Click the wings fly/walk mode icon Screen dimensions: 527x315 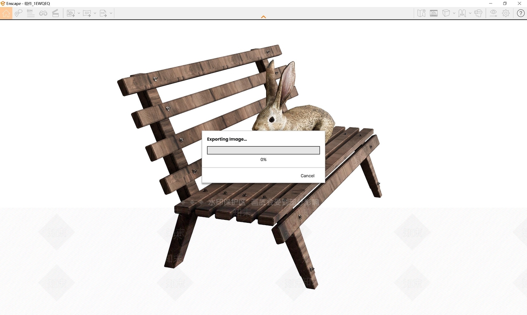point(462,13)
